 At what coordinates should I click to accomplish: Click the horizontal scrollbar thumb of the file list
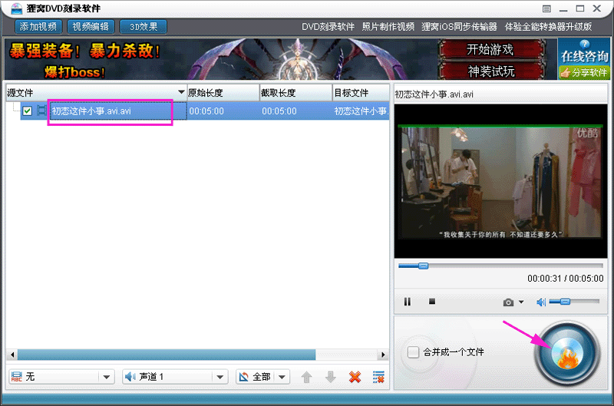[167, 355]
